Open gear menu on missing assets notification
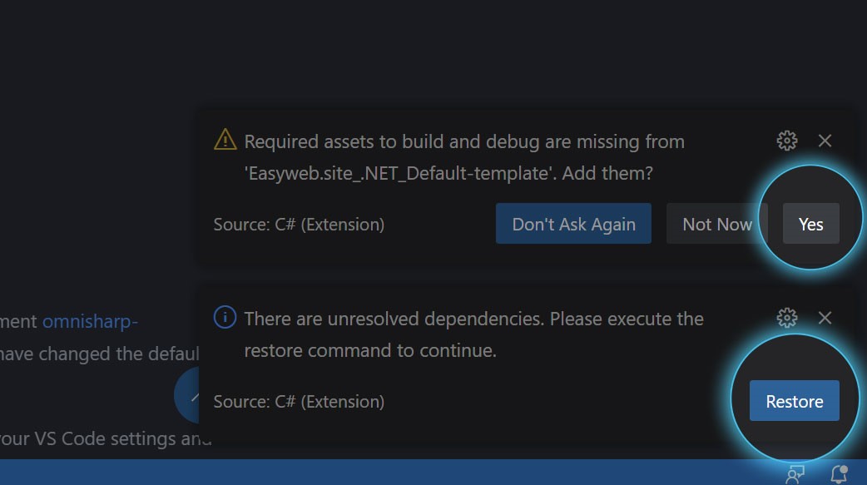The height and width of the screenshot is (485, 867). click(x=787, y=141)
